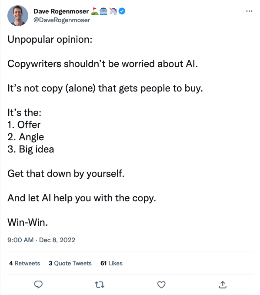Click the reply speech bubble icon
The width and height of the screenshot is (260, 295).
38,285
